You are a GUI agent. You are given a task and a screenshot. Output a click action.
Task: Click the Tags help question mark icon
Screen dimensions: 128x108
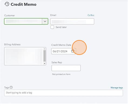[11, 87]
